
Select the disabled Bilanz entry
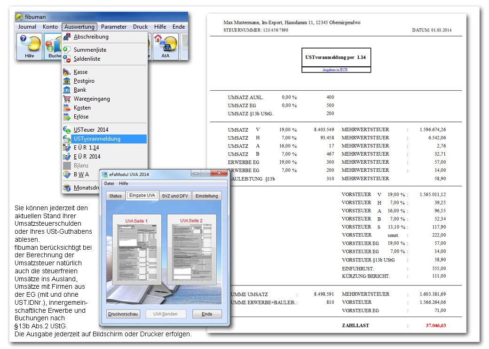104,166
